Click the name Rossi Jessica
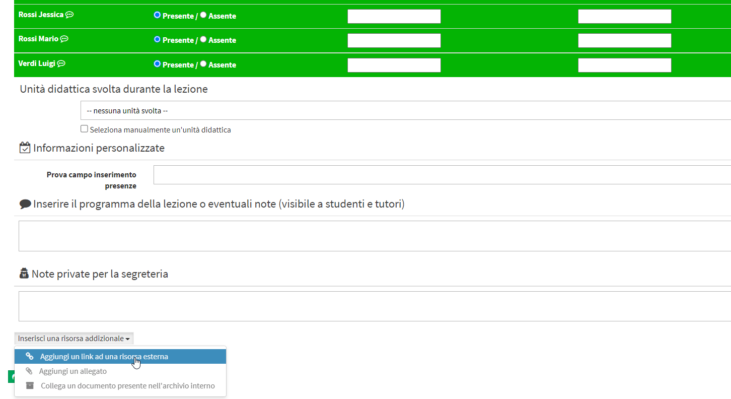731x399 pixels. pos(41,15)
